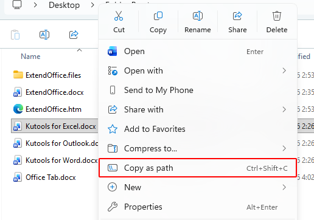Expand the Share with submenu arrow

coord(284,109)
